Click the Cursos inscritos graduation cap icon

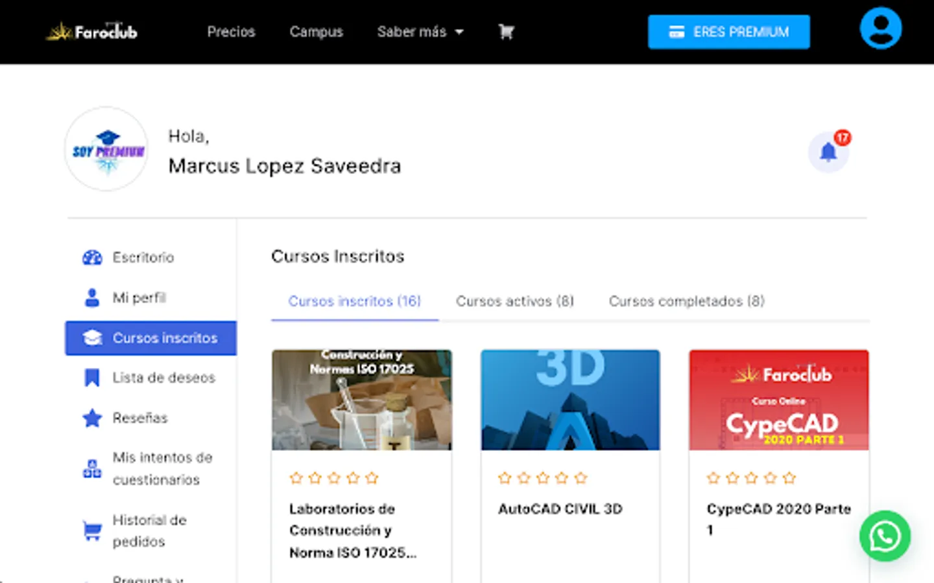pyautogui.click(x=92, y=337)
